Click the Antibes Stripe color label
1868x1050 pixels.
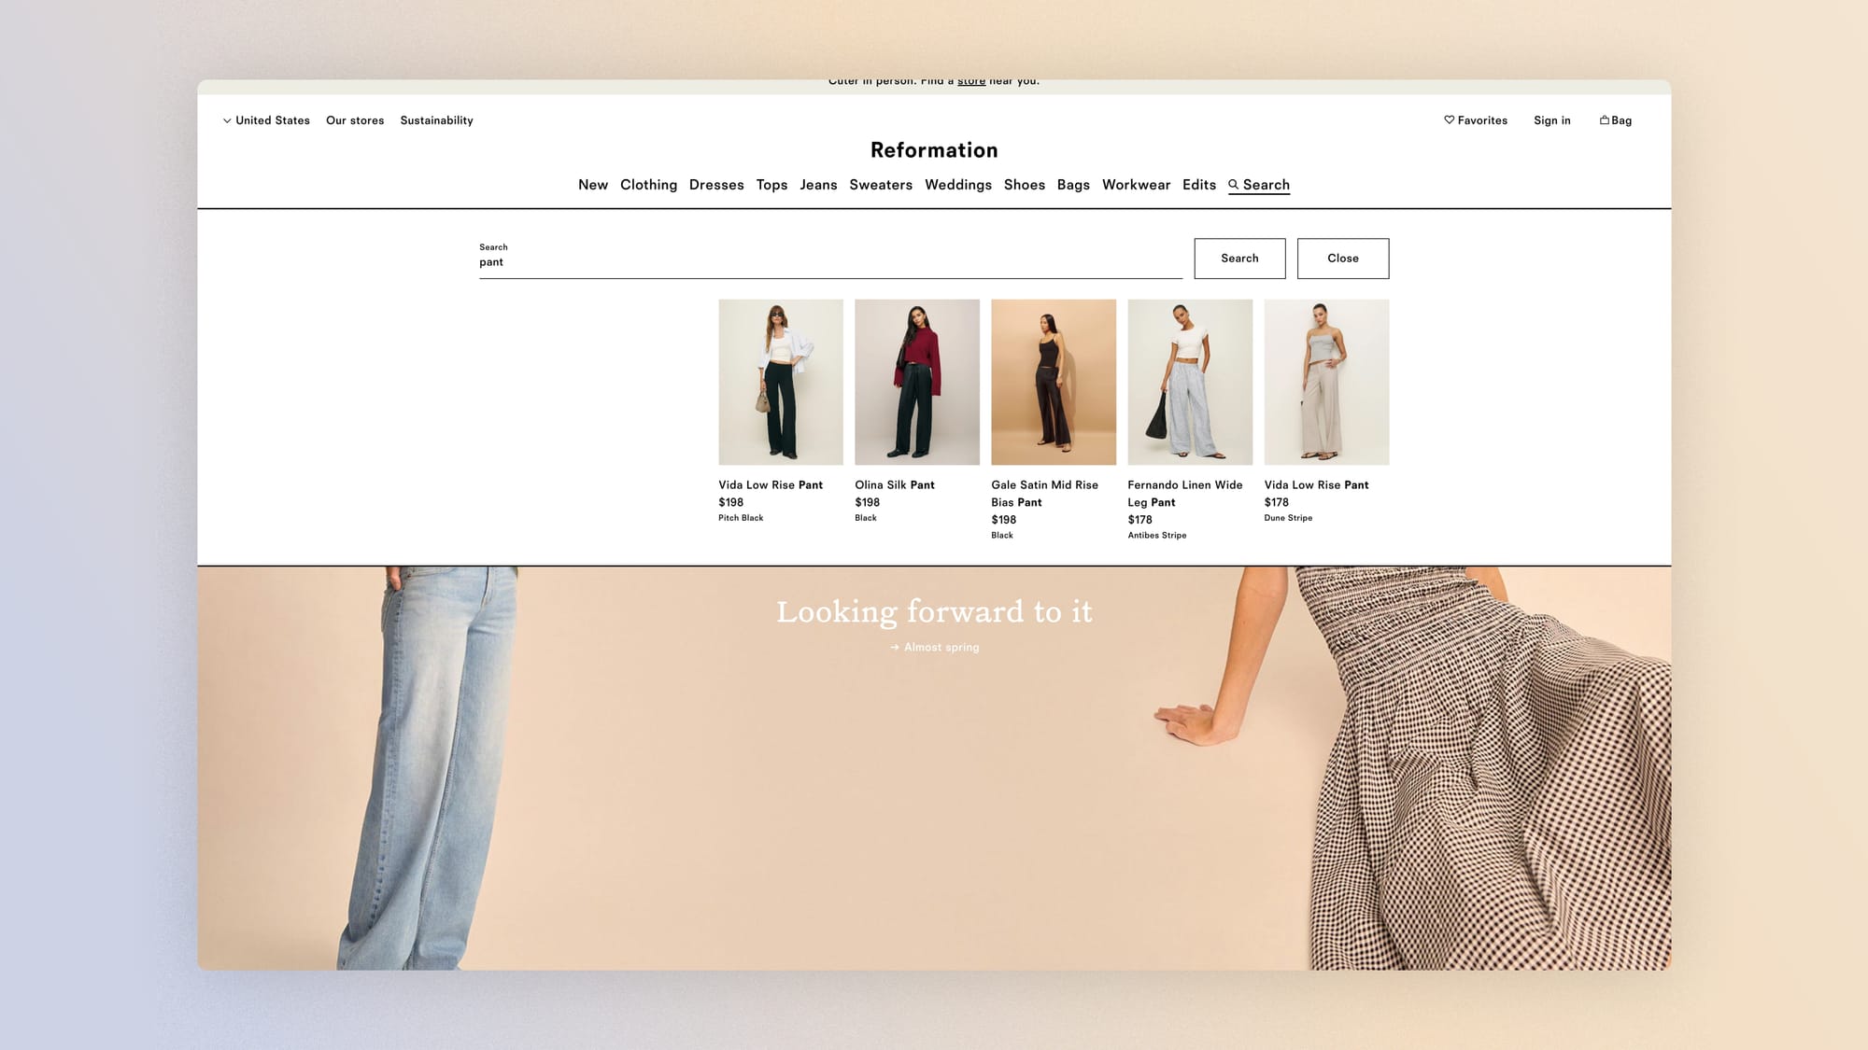pos(1157,536)
